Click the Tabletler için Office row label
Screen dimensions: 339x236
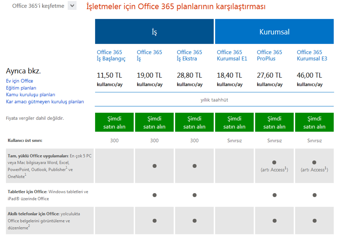[48, 195]
